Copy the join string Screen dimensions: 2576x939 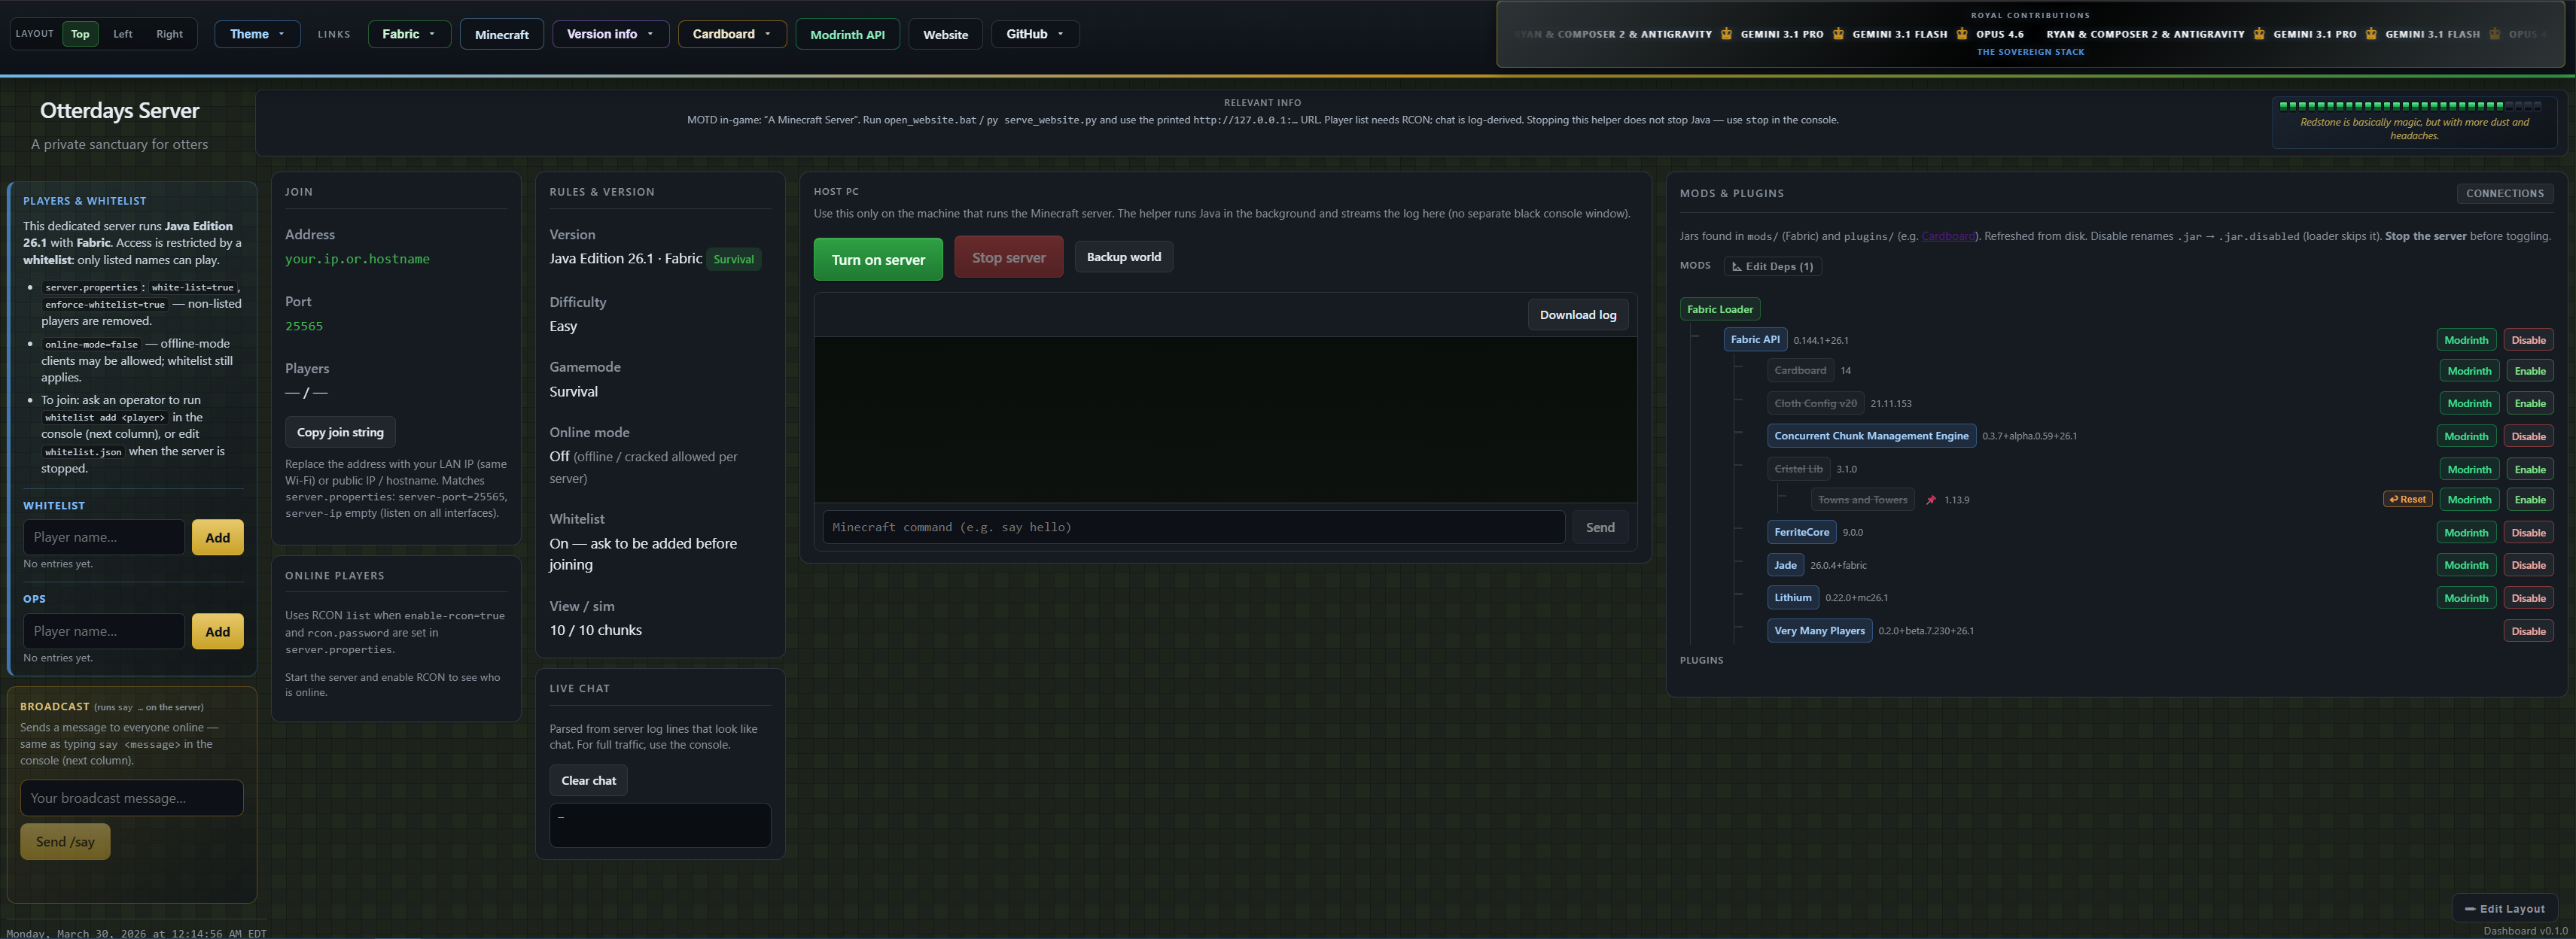pyautogui.click(x=340, y=431)
